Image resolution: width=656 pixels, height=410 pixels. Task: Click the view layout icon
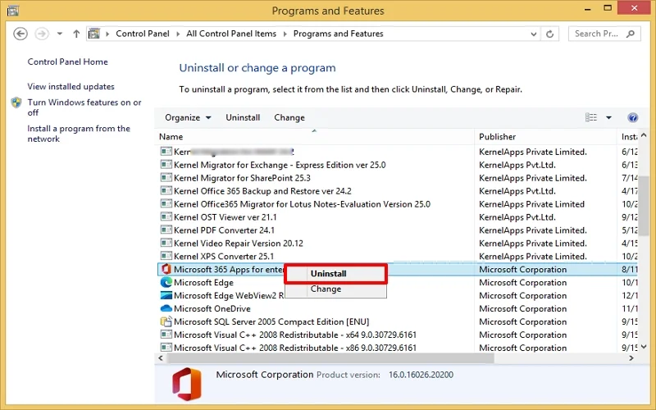coord(590,117)
